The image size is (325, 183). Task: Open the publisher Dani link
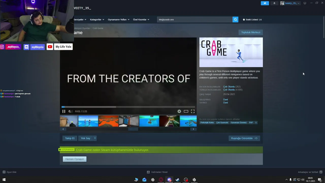pos(225,103)
